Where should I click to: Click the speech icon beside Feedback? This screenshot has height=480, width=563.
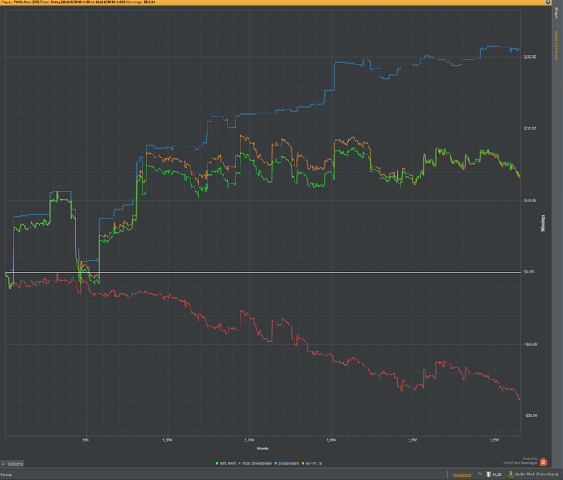pyautogui.click(x=479, y=474)
